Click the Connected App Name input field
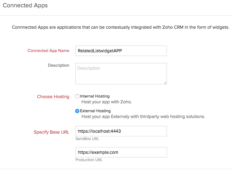Image resolution: width=232 pixels, height=170 pixels. coord(121,51)
